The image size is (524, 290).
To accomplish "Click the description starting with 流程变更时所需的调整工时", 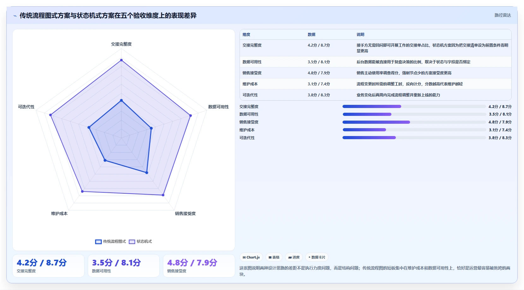I will (410, 84).
